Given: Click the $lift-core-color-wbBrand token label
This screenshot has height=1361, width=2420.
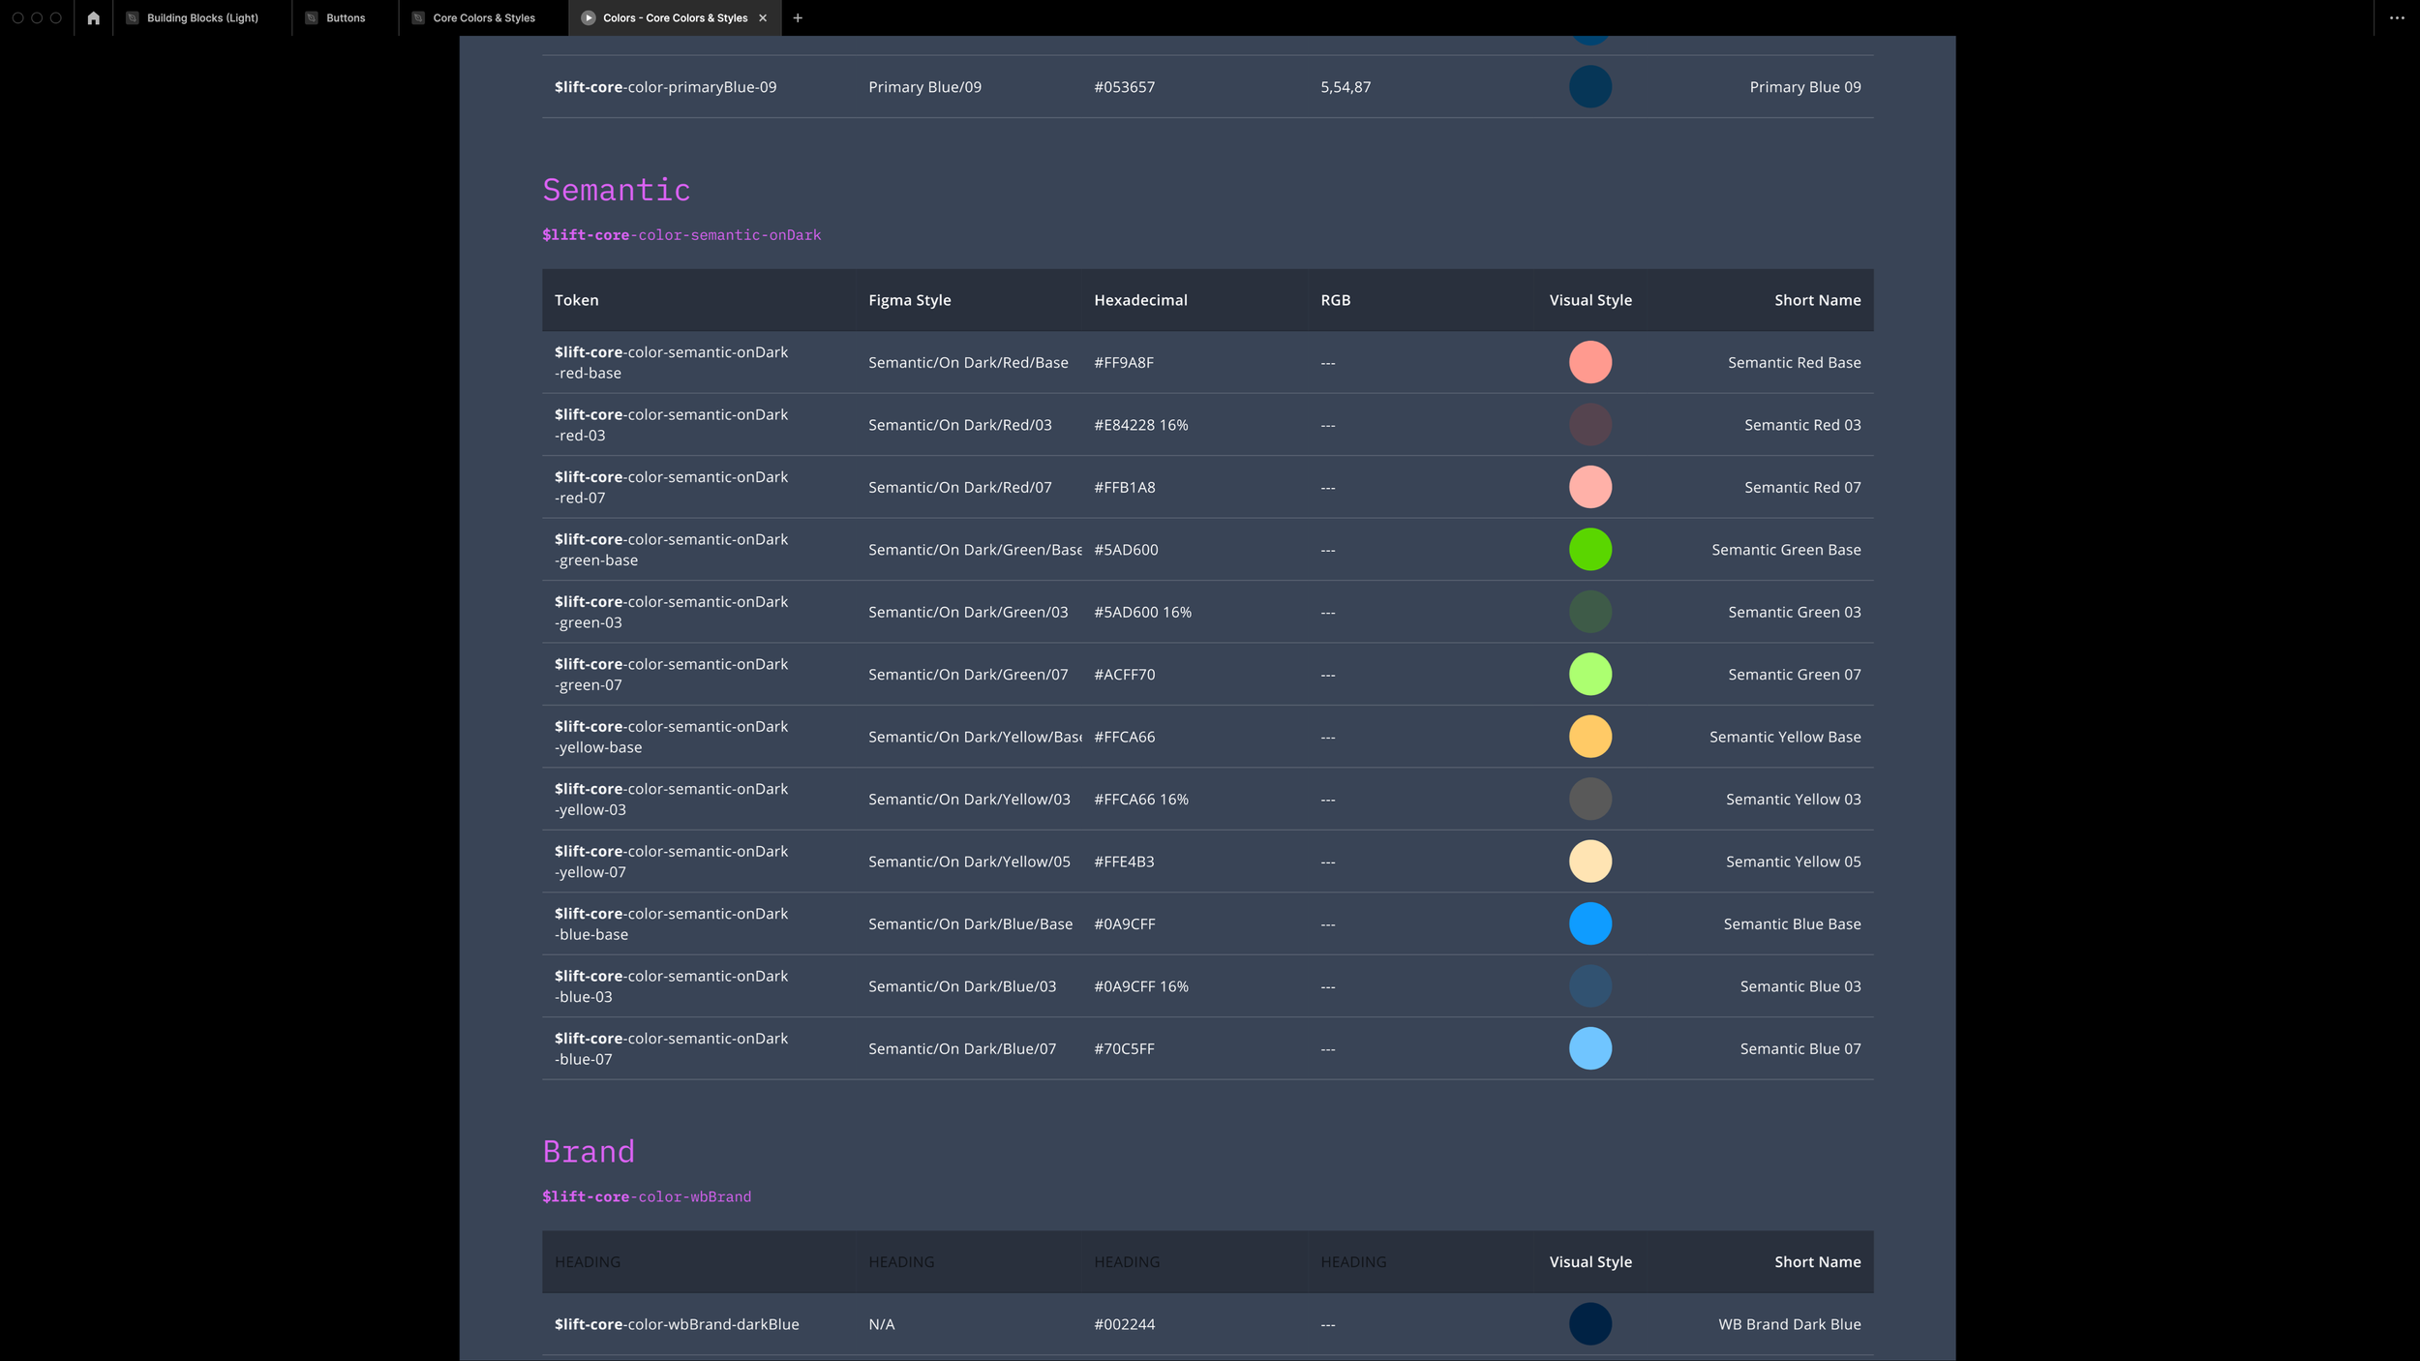Looking at the screenshot, I should pos(646,1196).
